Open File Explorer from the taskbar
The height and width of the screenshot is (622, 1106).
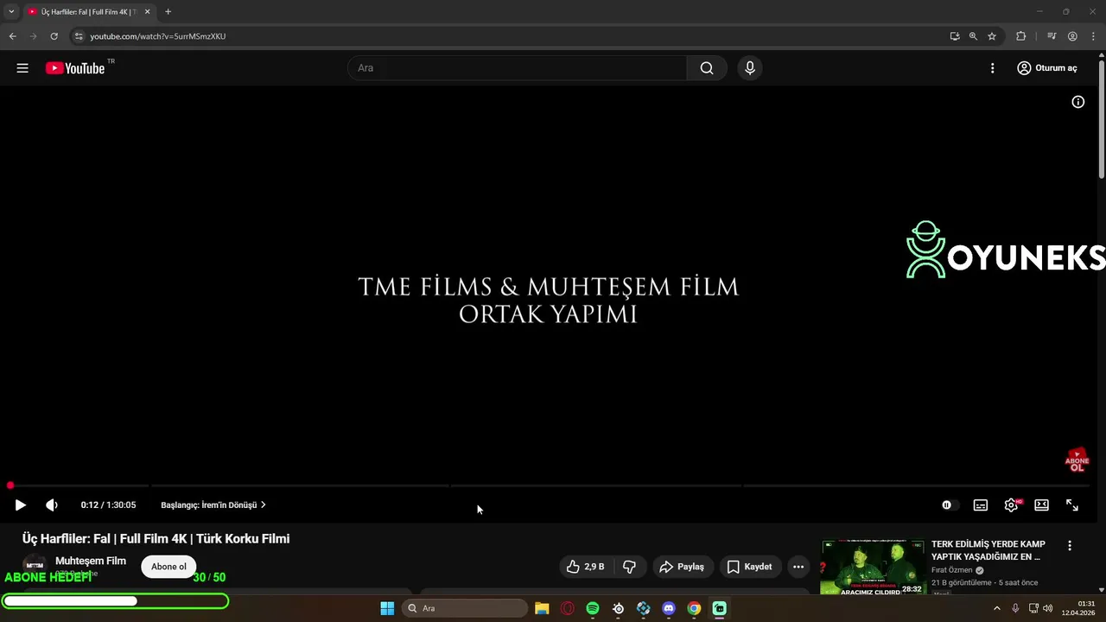[x=542, y=608]
